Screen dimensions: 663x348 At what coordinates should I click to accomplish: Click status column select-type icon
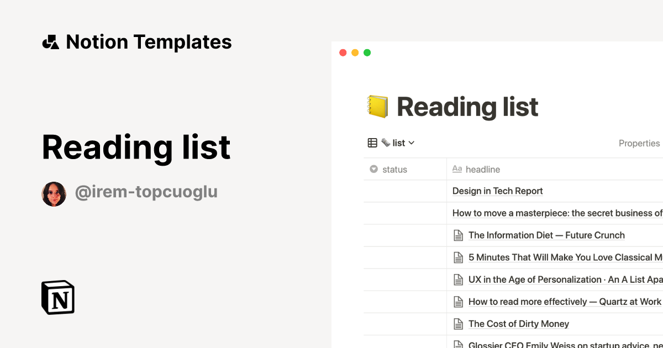[x=374, y=170]
